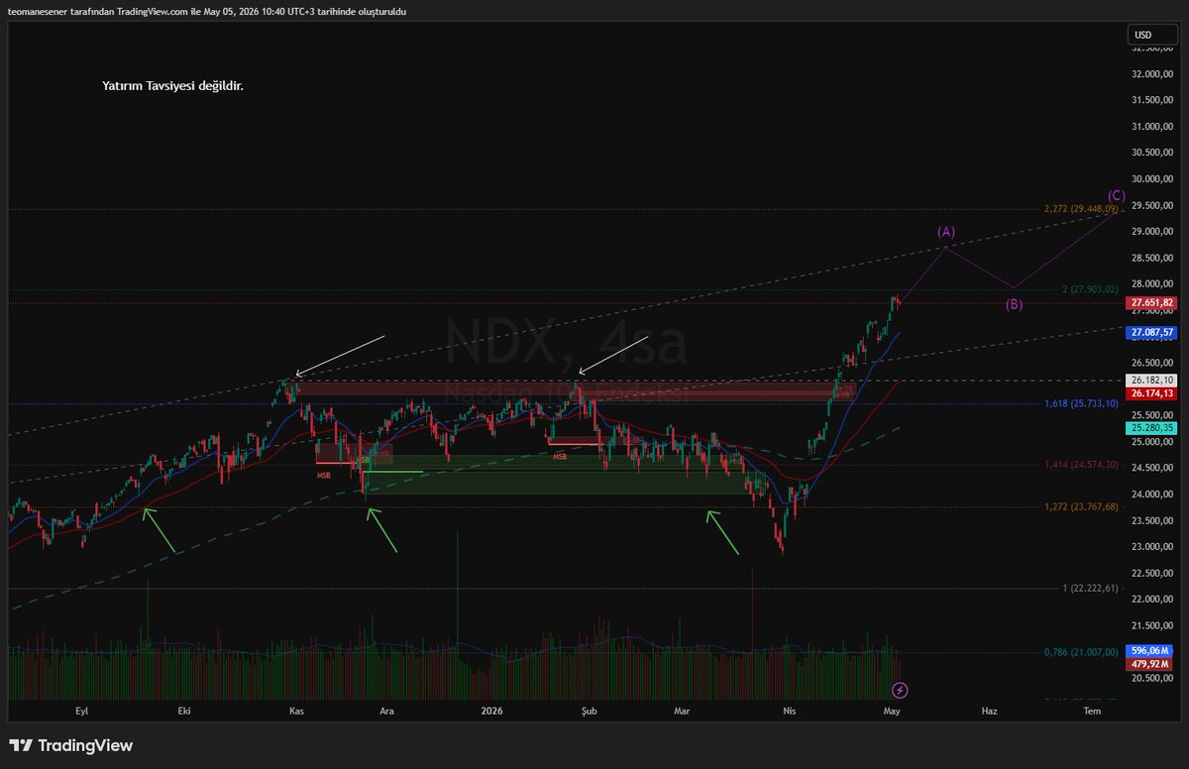The height and width of the screenshot is (769, 1189).
Task: Select the blue 27.087,57 price label
Action: click(x=1151, y=333)
